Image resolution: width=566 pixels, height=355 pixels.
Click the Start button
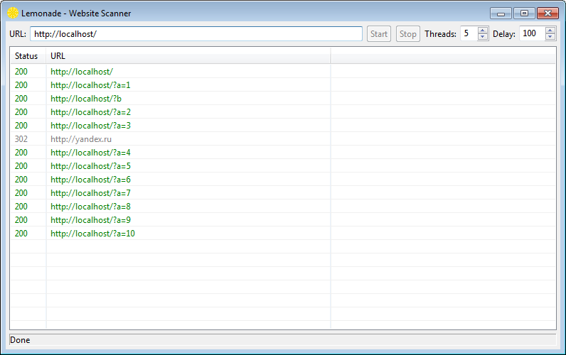[379, 34]
